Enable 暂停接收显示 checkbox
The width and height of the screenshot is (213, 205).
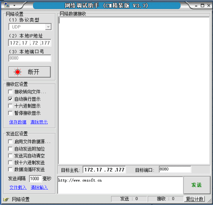[x=10, y=113]
